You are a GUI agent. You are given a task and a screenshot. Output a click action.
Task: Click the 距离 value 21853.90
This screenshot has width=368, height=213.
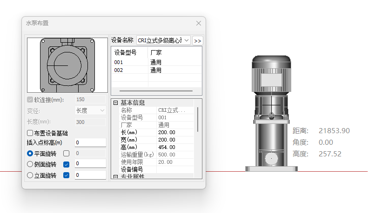tap(334, 130)
